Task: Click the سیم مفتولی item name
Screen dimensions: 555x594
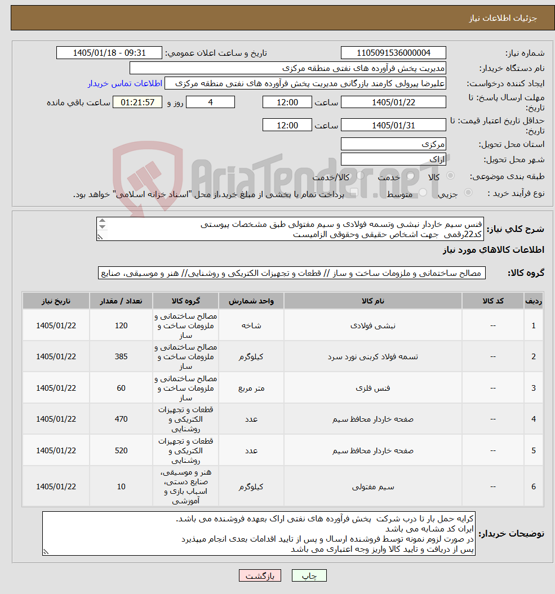Action: pyautogui.click(x=372, y=487)
